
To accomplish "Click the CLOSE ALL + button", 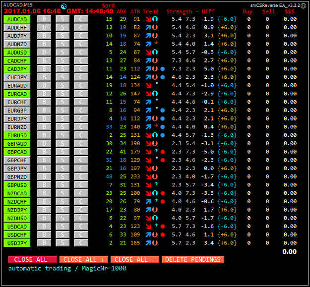I will [x=84, y=260].
